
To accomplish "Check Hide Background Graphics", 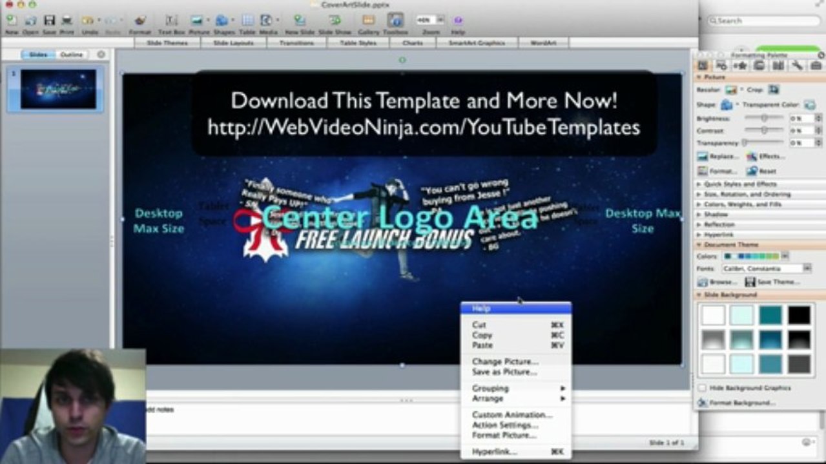I will pos(702,388).
